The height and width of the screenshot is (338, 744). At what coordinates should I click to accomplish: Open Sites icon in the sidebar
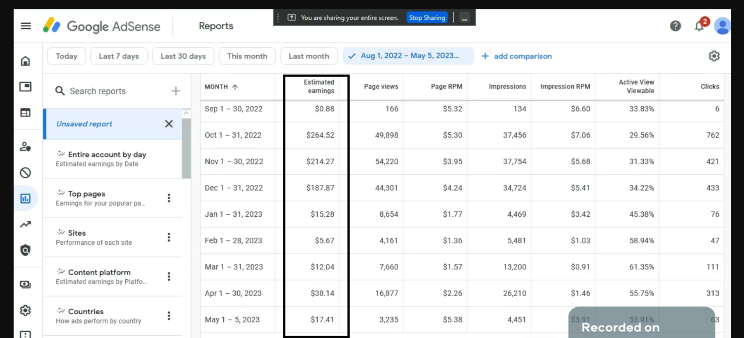coord(25,113)
